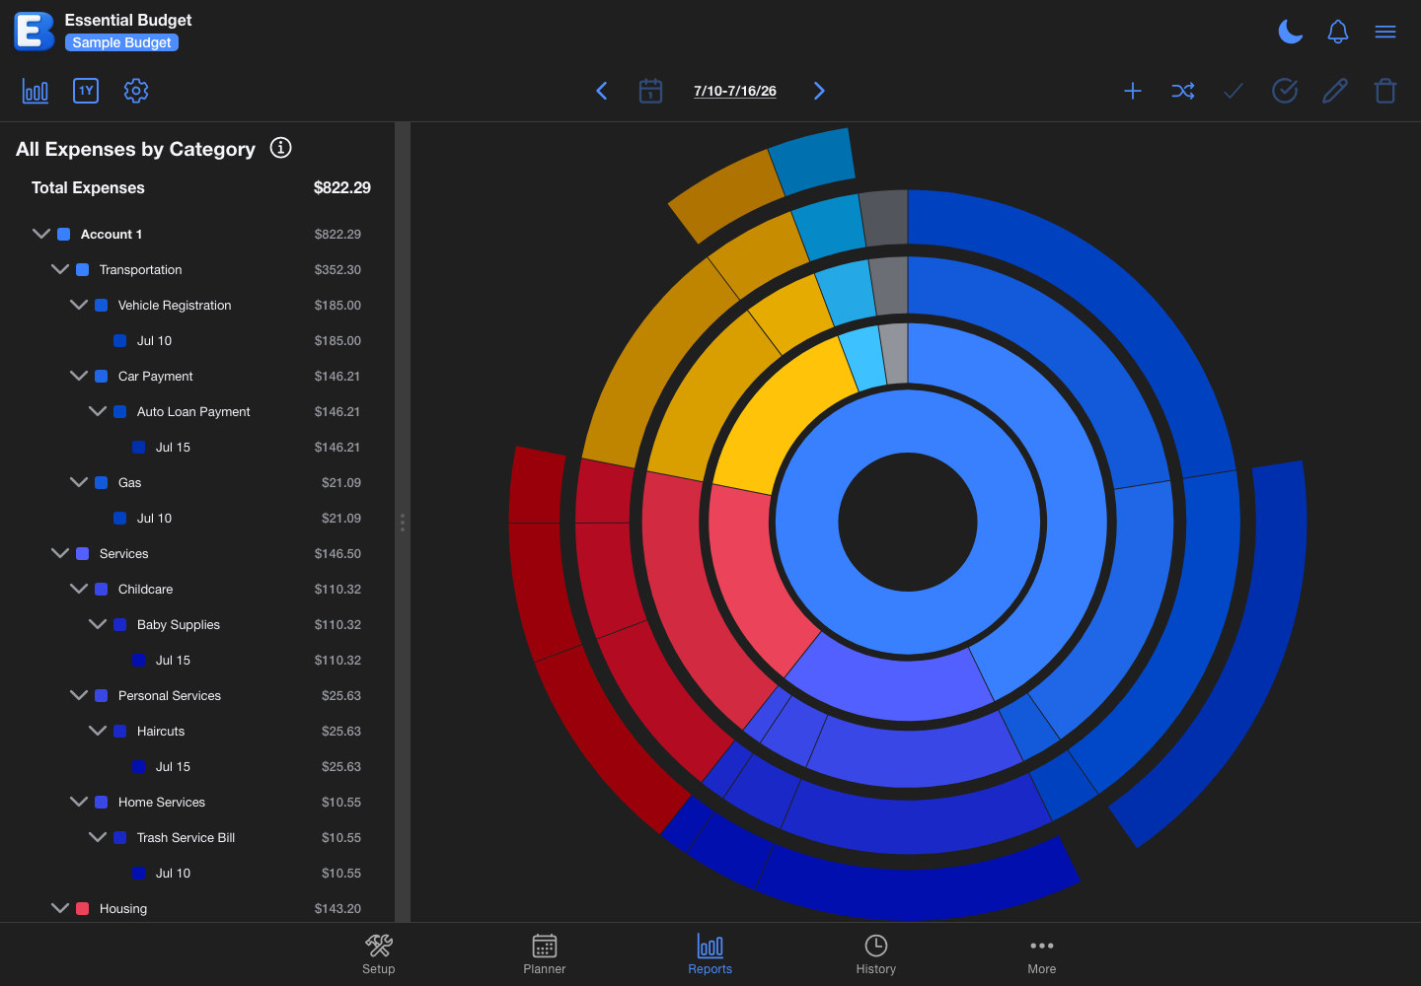The width and height of the screenshot is (1421, 986).
Task: Select the bar chart report type icon
Action: click(36, 91)
